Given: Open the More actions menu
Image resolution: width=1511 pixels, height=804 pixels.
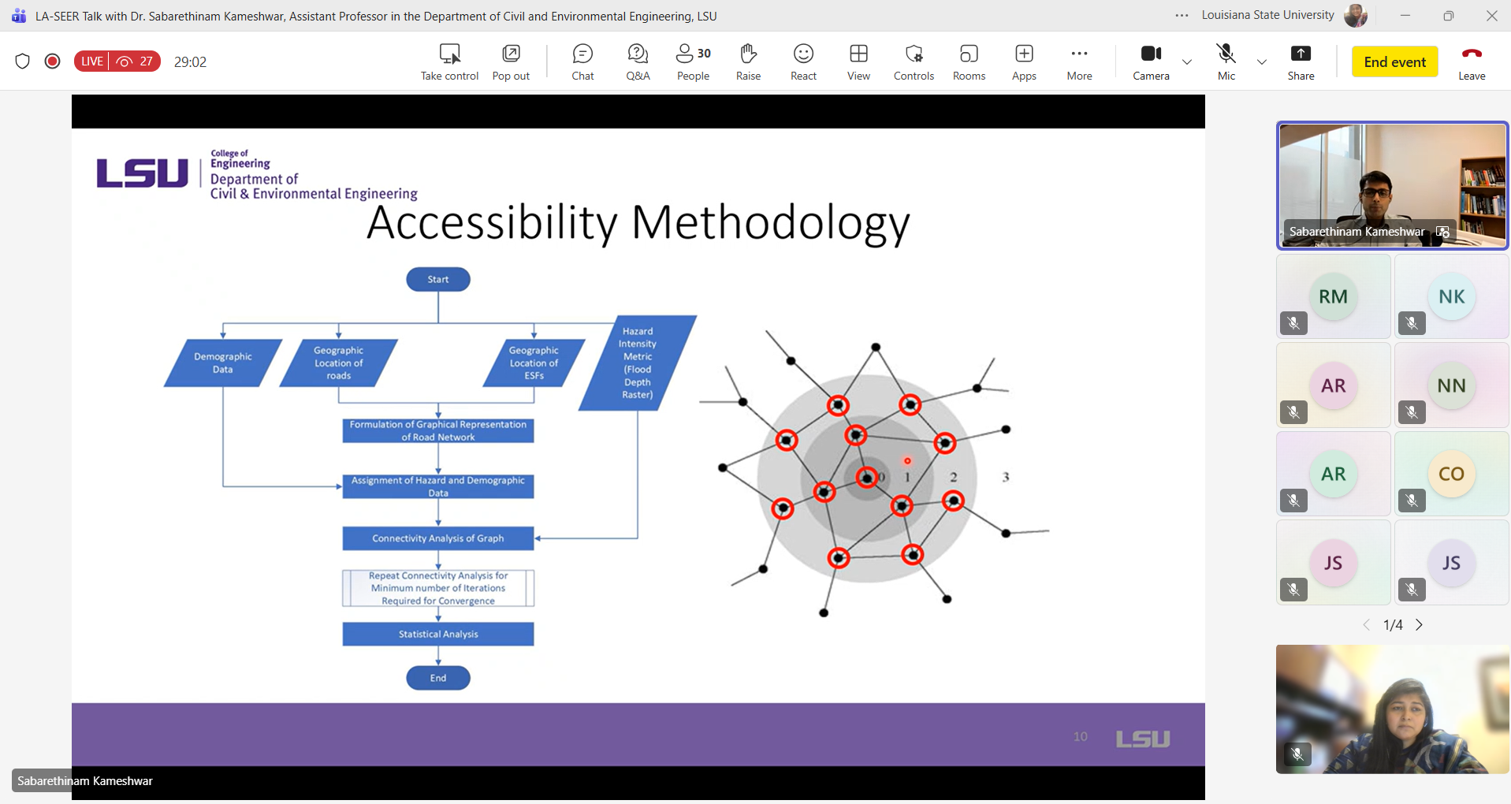Looking at the screenshot, I should [1079, 61].
